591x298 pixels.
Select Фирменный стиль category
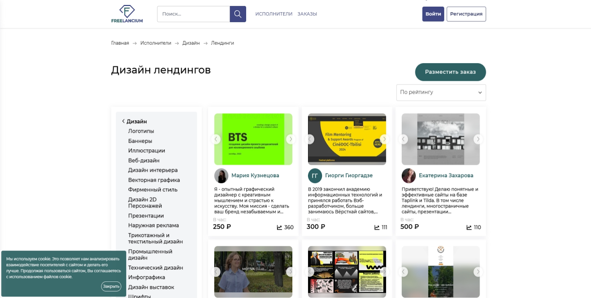[153, 190]
